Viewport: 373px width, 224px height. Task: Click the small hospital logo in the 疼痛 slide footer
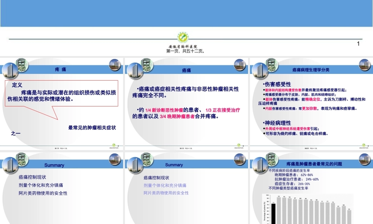114,144
